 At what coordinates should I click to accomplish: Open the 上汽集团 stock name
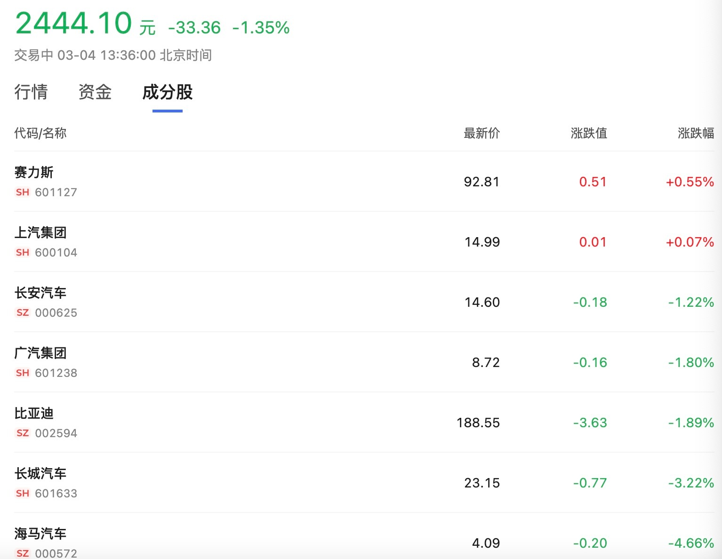(x=40, y=232)
